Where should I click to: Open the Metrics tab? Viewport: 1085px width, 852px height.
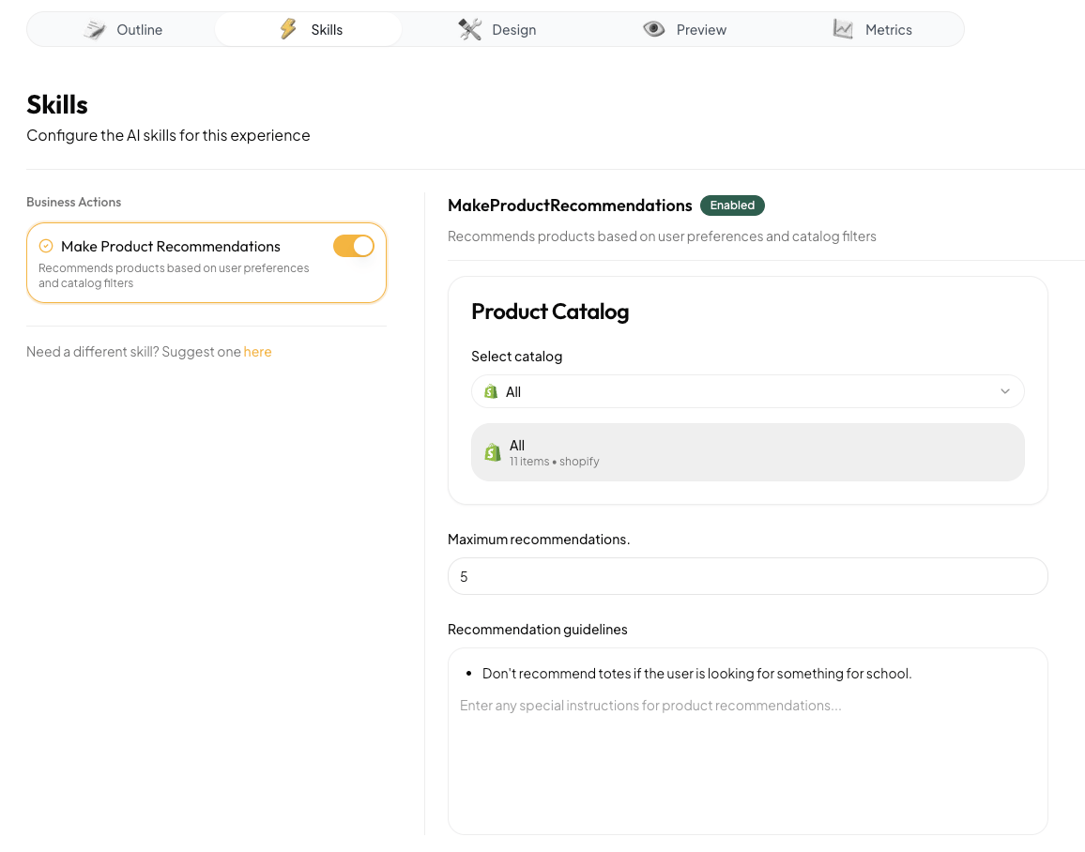click(x=872, y=30)
